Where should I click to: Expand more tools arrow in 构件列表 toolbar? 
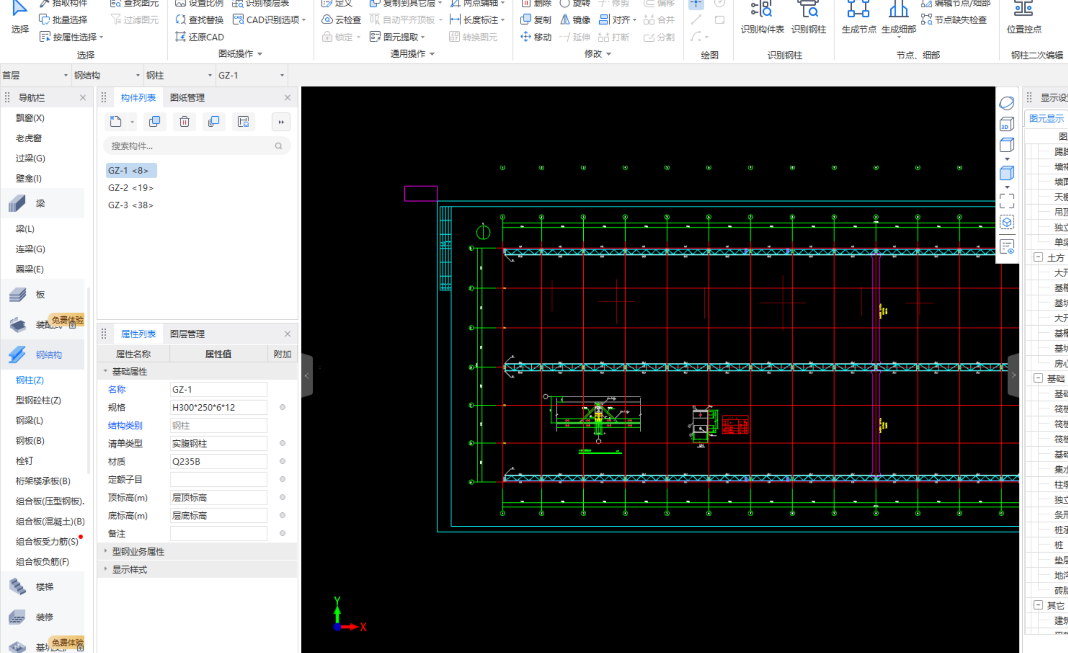pos(281,122)
